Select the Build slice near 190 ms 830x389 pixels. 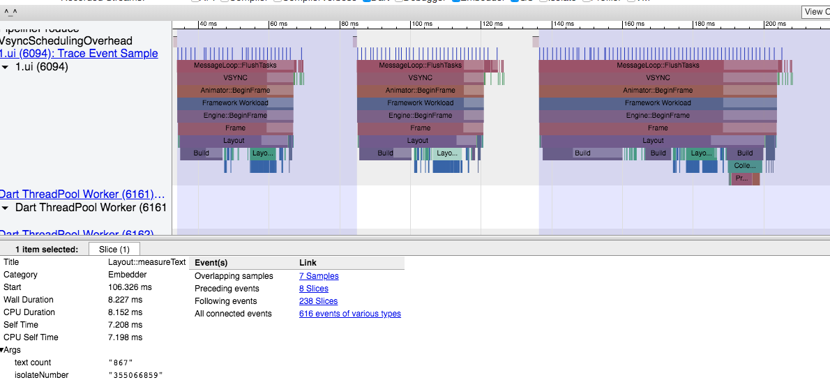click(745, 153)
